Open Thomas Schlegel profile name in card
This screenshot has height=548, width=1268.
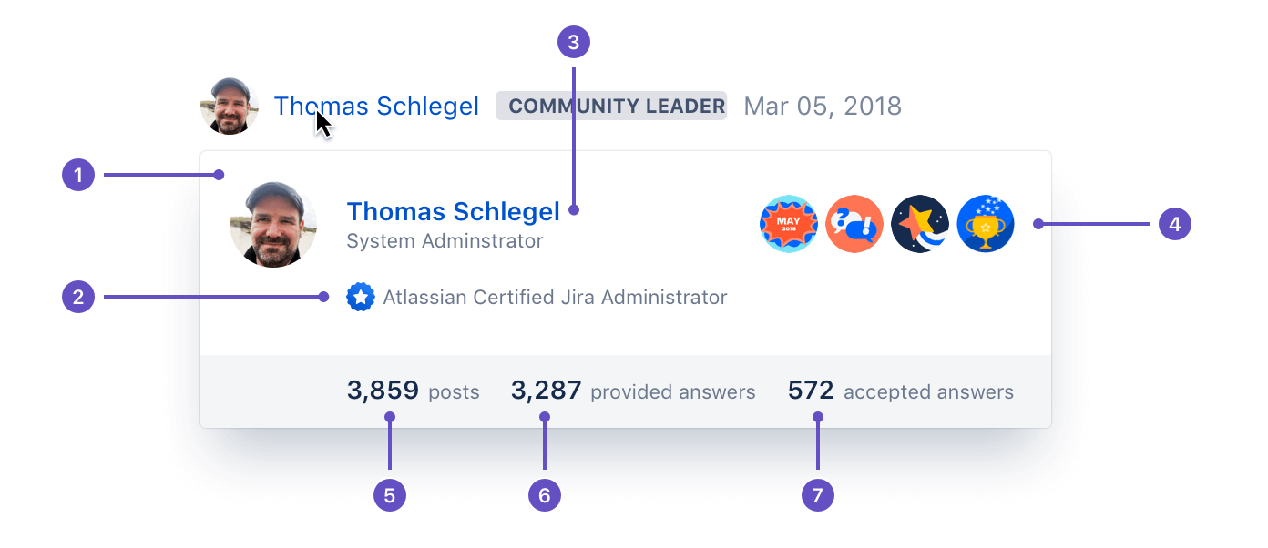453,212
